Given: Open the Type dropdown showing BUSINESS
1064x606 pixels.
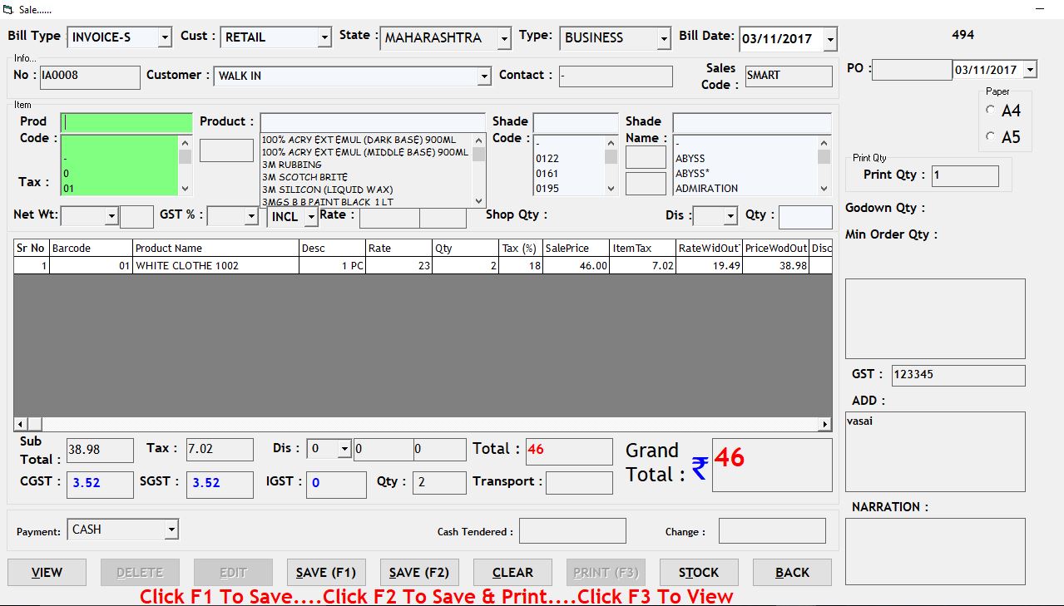Looking at the screenshot, I should (664, 38).
